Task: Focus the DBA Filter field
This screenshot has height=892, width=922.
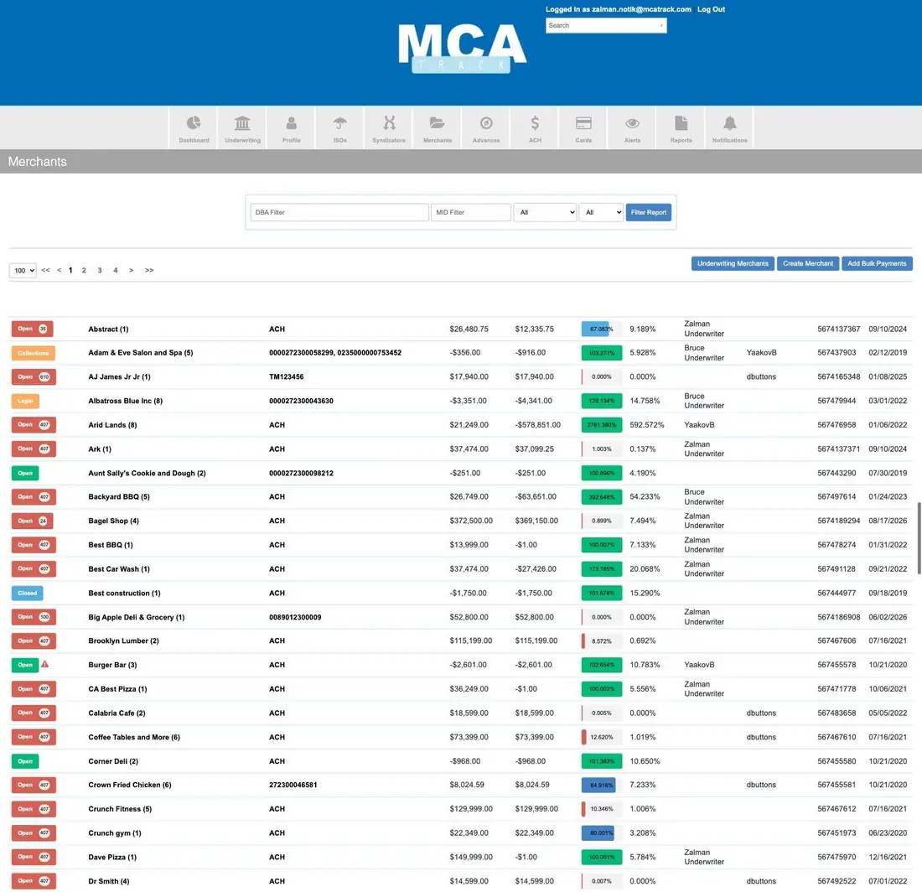Action: point(339,212)
